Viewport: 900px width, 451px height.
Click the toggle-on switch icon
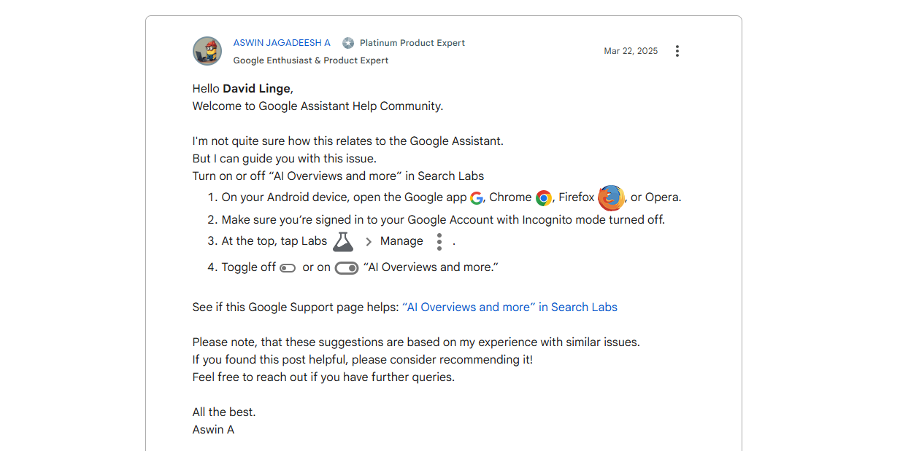point(347,268)
